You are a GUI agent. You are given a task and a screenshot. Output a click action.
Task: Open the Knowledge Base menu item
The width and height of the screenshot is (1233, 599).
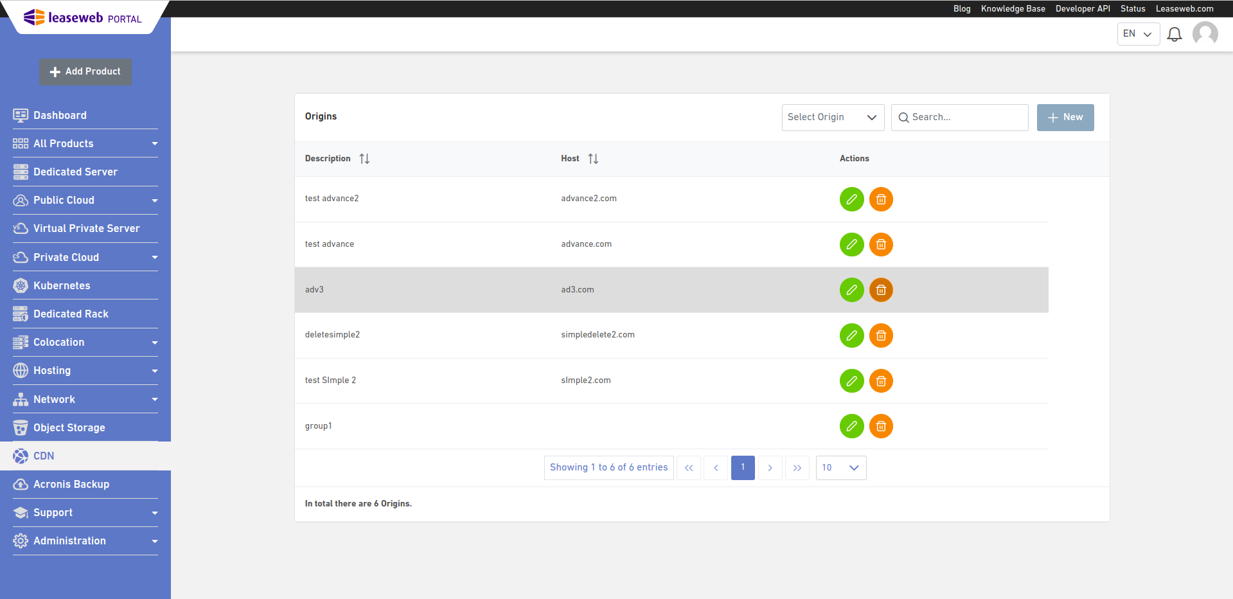click(x=1013, y=8)
